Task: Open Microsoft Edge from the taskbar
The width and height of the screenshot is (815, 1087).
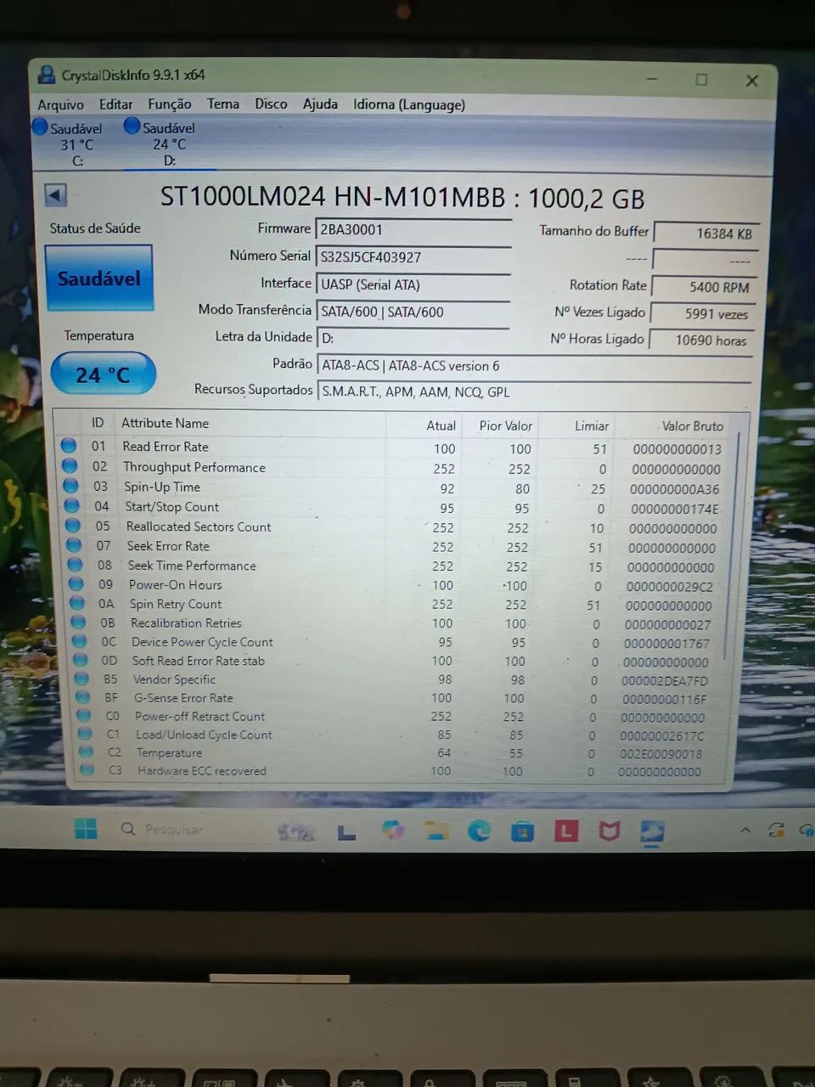Action: tap(480, 830)
